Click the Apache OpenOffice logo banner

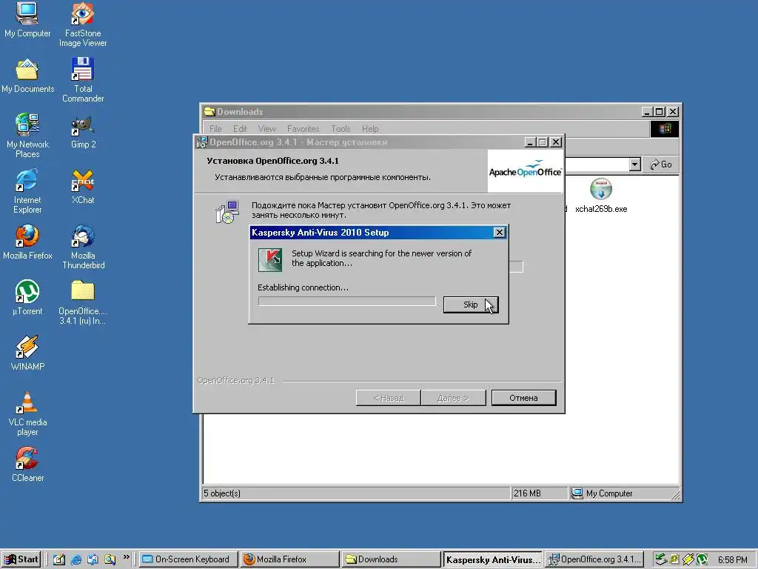pos(525,170)
